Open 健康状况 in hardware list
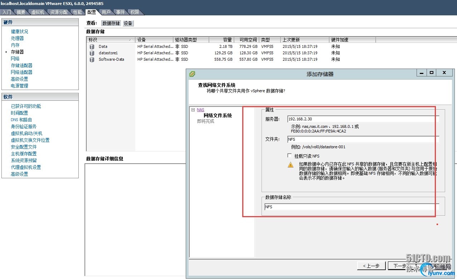The height and width of the screenshot is (279, 457). pyautogui.click(x=19, y=31)
